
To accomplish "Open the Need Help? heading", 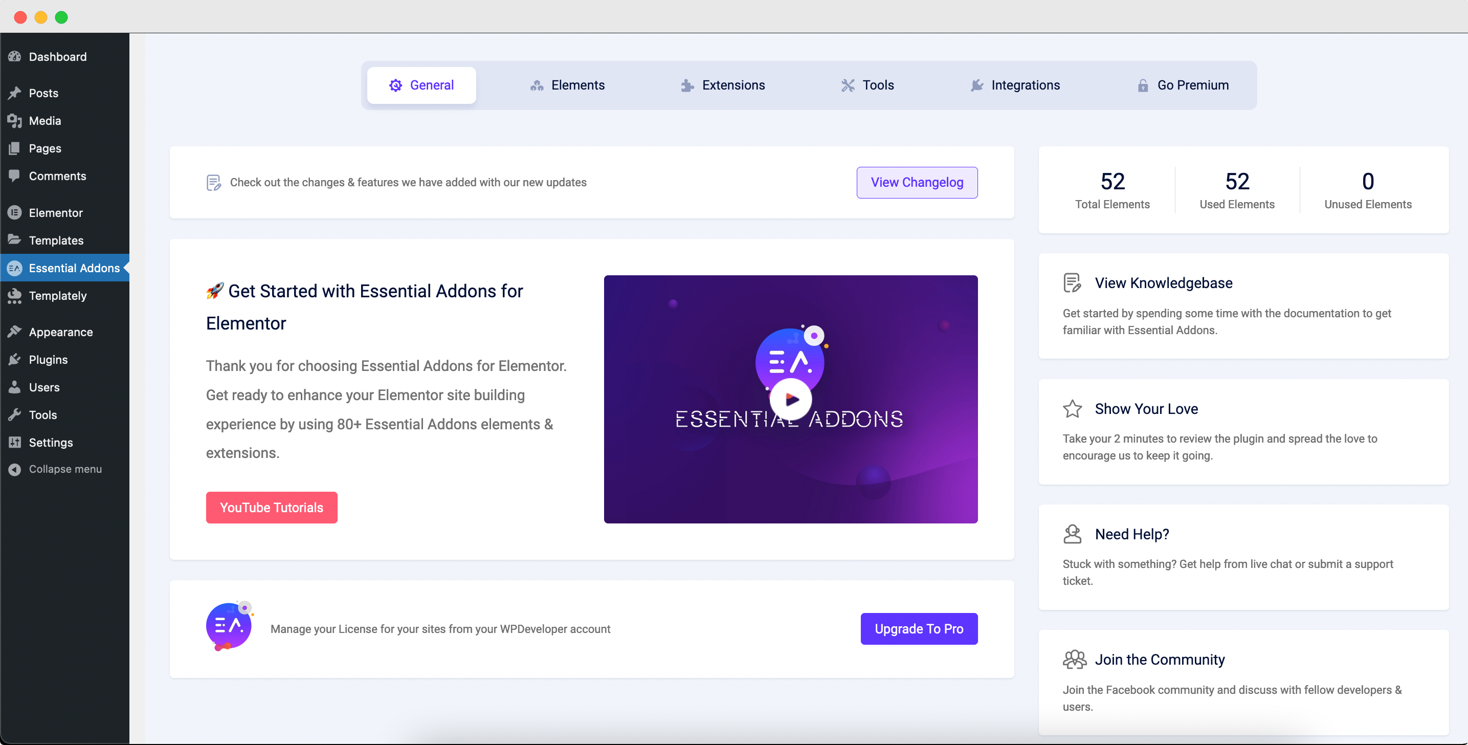I will [1132, 534].
